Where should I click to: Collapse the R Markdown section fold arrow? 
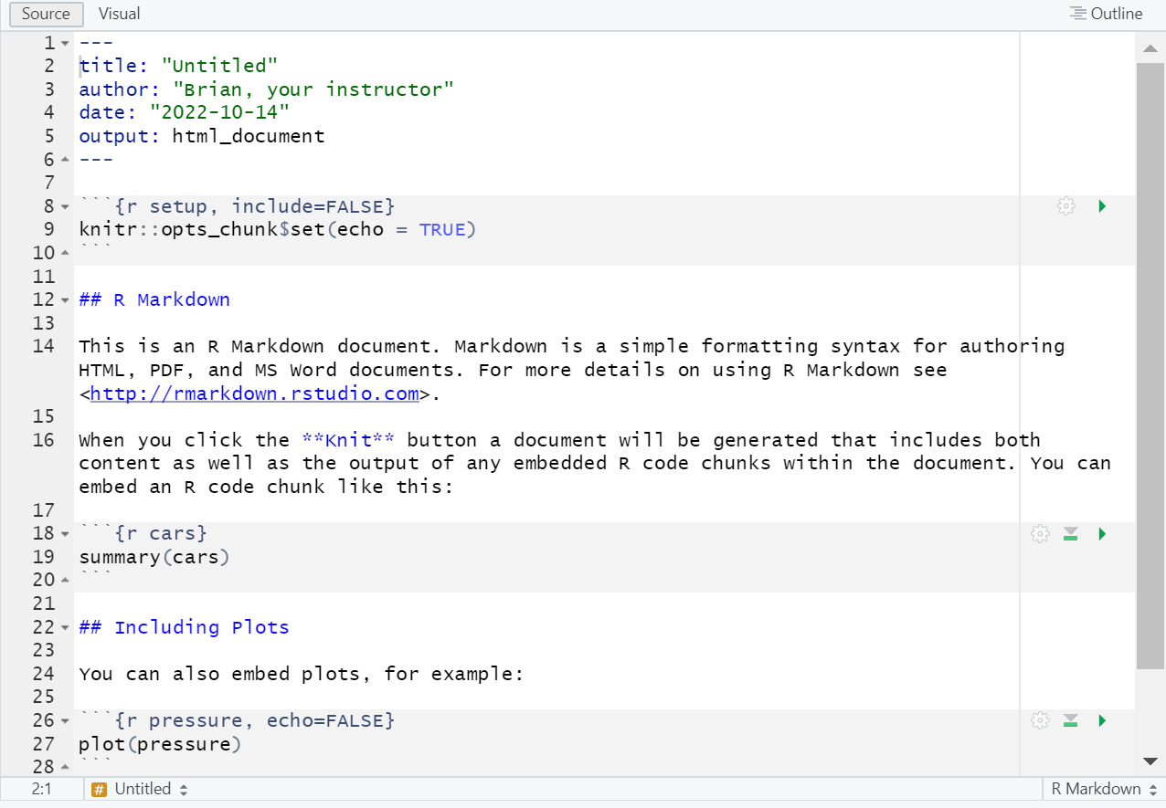(x=63, y=299)
